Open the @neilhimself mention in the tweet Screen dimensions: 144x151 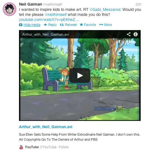(56, 14)
